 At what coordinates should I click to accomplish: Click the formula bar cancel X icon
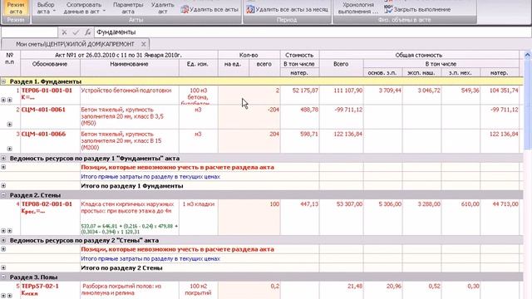[x=64, y=32]
